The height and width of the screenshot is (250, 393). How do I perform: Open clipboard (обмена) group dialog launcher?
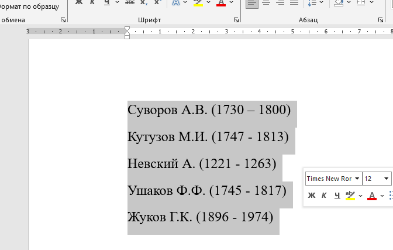click(x=63, y=20)
